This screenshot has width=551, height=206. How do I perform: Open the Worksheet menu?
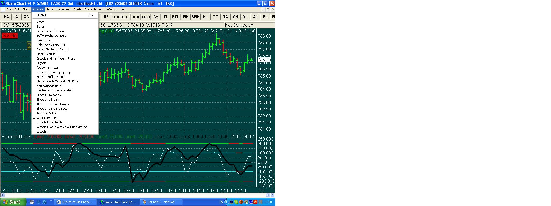(x=63, y=9)
